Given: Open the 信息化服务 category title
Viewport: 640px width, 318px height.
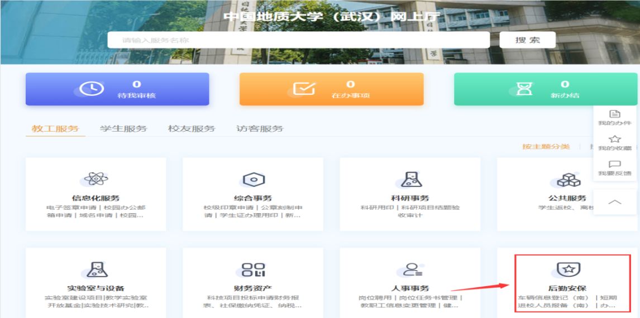Looking at the screenshot, I should (x=96, y=198).
